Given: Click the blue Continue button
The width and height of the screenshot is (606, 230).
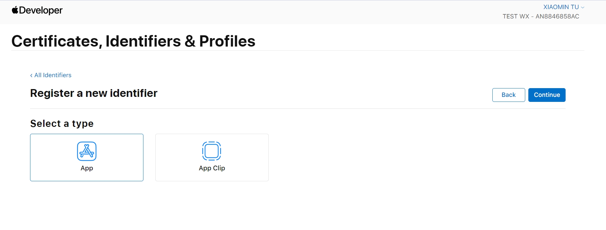Looking at the screenshot, I should coord(547,95).
